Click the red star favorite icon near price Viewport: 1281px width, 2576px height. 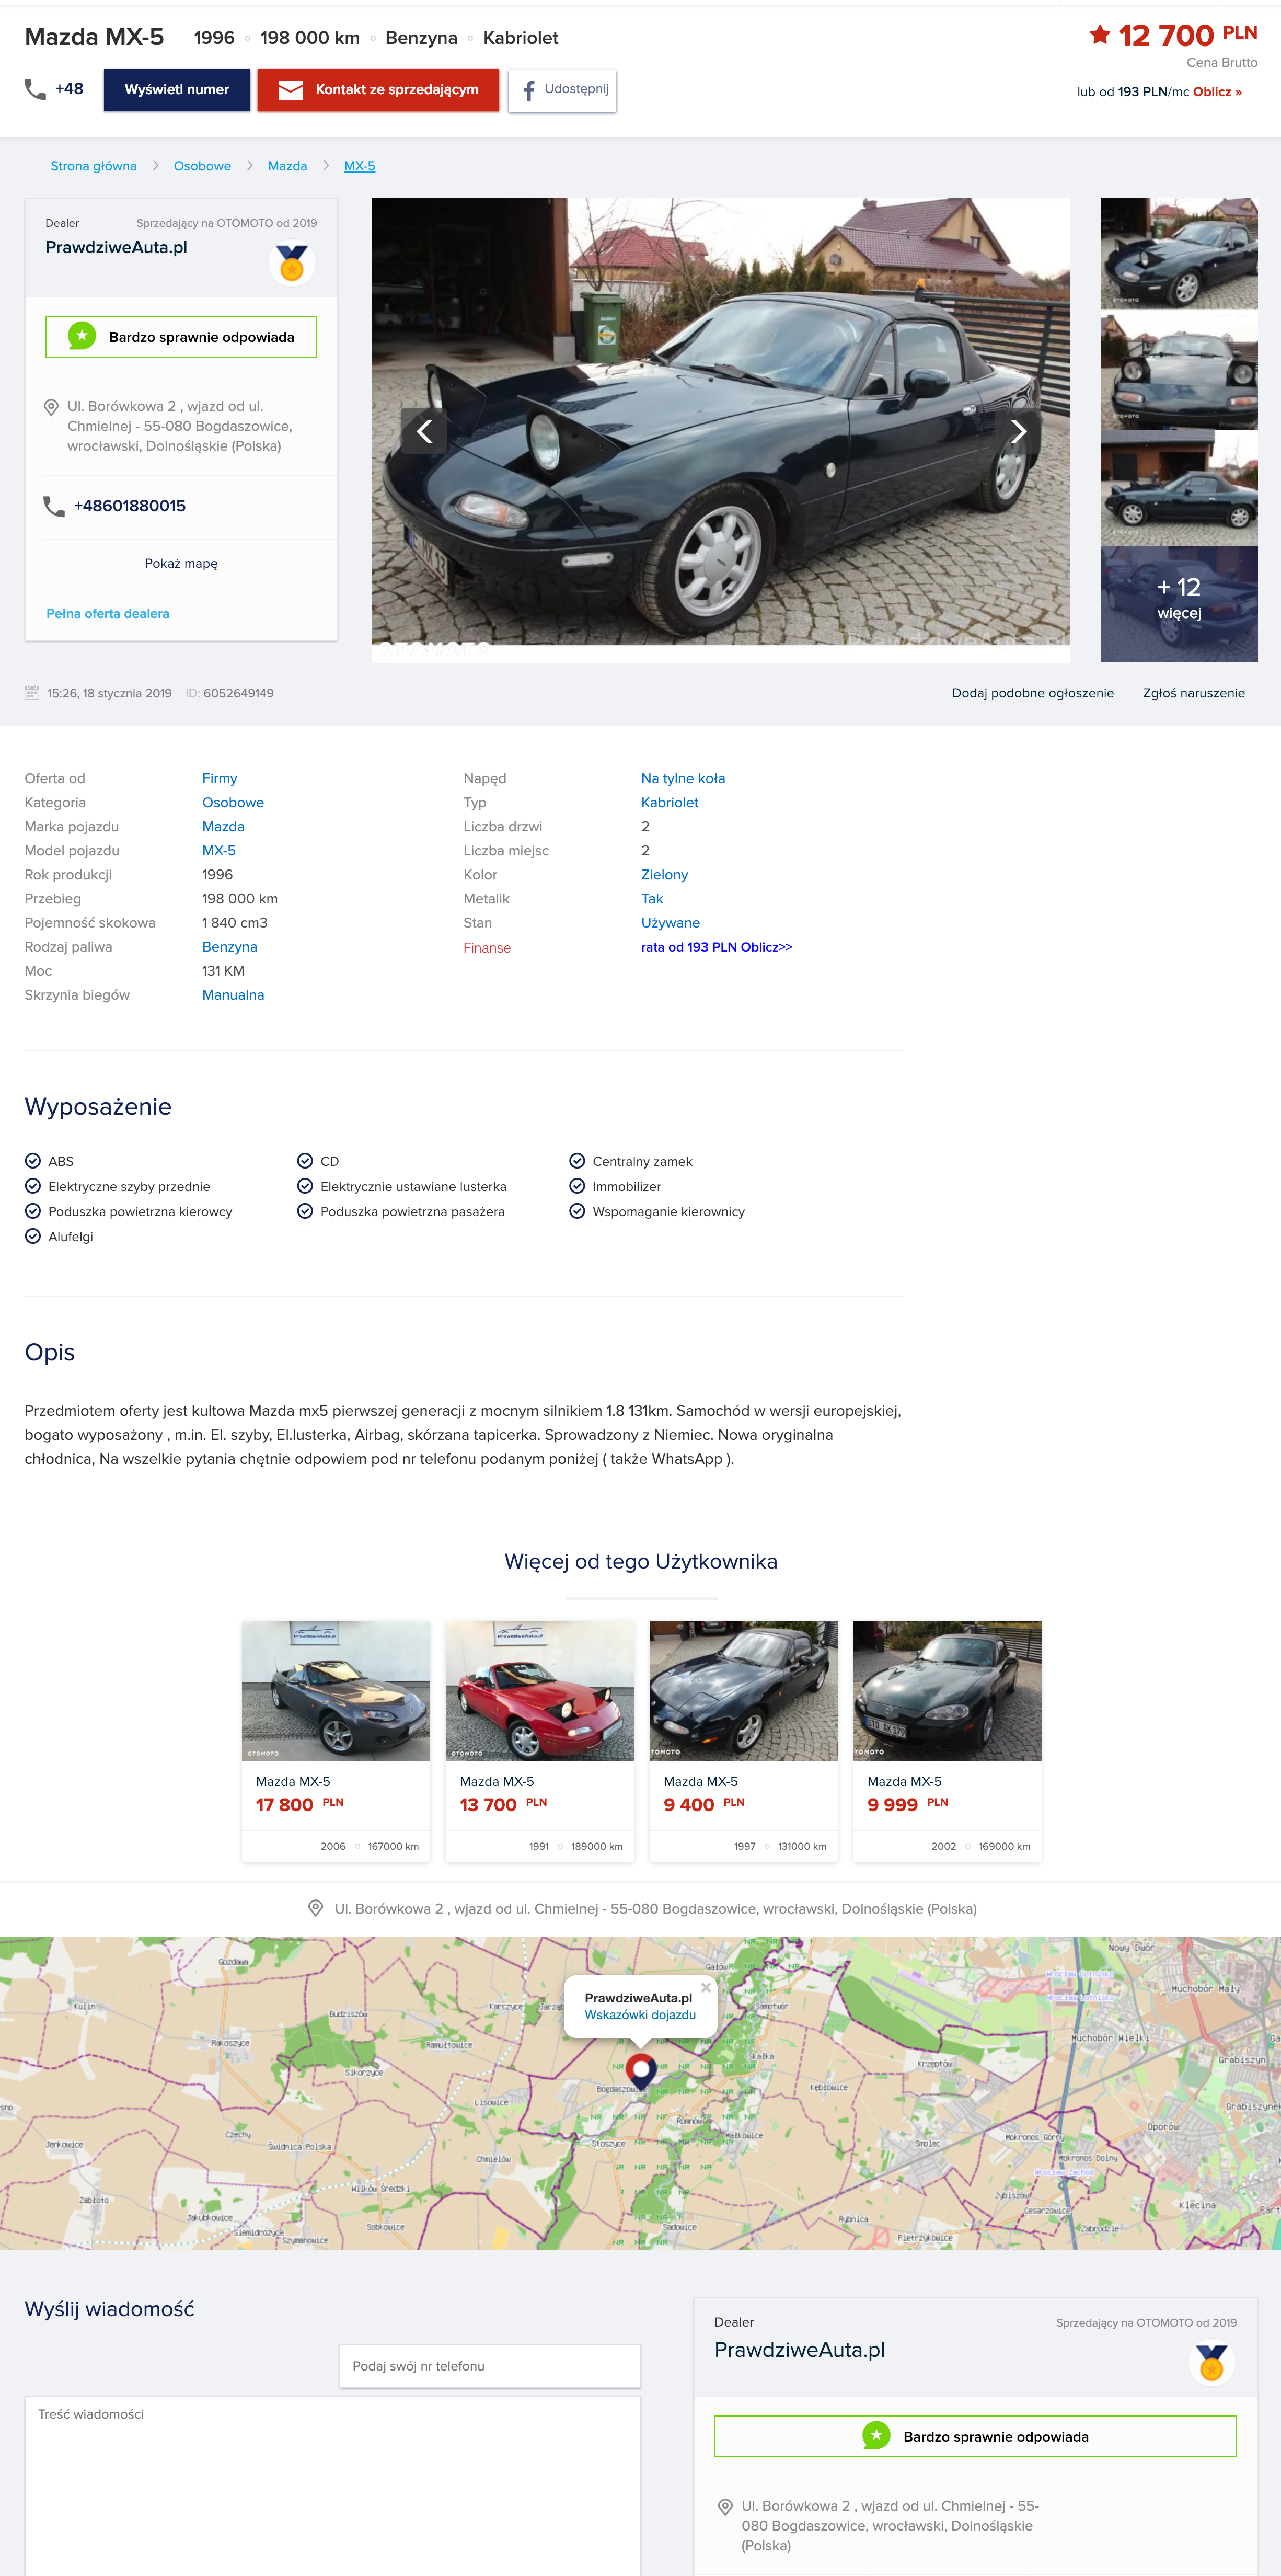(x=1100, y=35)
